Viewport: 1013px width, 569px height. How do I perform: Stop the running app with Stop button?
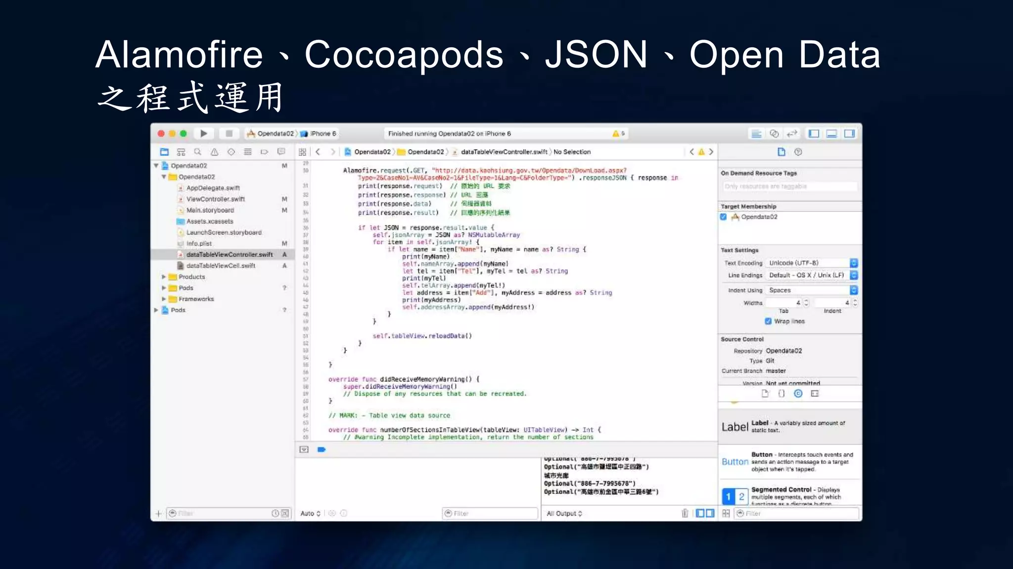pyautogui.click(x=229, y=133)
